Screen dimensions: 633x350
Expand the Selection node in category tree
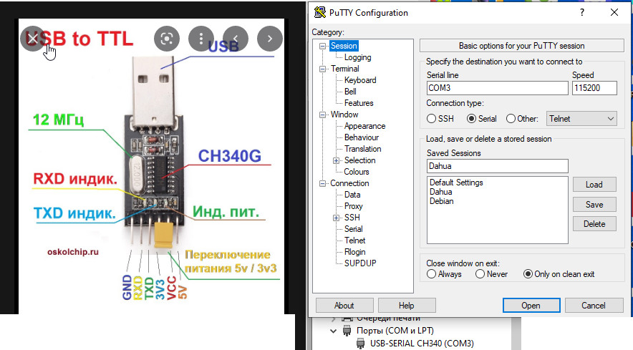337,160
